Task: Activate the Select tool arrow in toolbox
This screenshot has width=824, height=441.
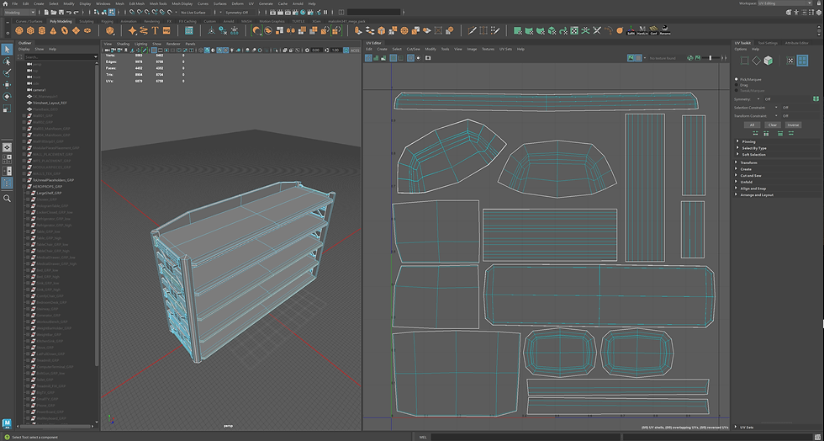Action: coord(8,50)
